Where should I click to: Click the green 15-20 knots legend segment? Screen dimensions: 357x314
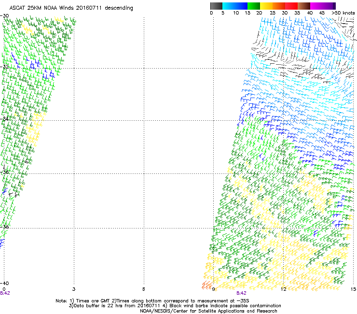click(x=254, y=6)
